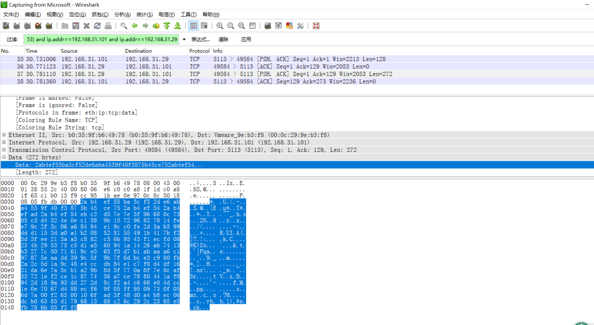Select packet number 35 row
Screen dimensions: 594x325
coord(297,59)
